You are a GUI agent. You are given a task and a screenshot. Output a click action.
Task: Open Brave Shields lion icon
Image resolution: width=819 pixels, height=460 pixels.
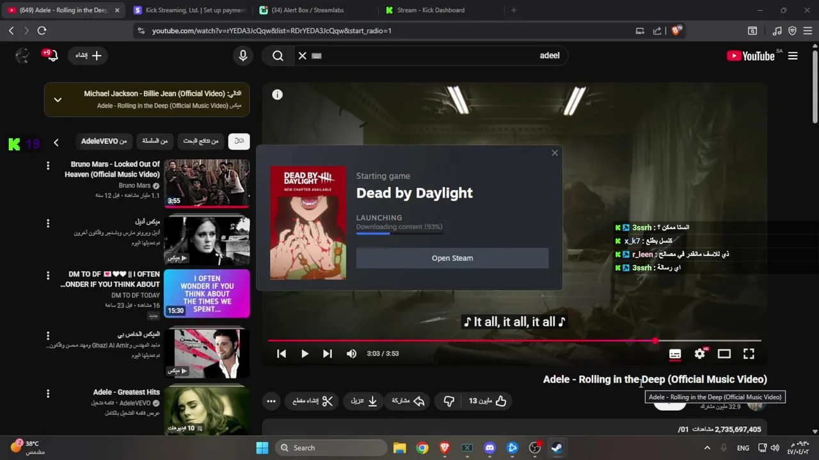click(676, 31)
